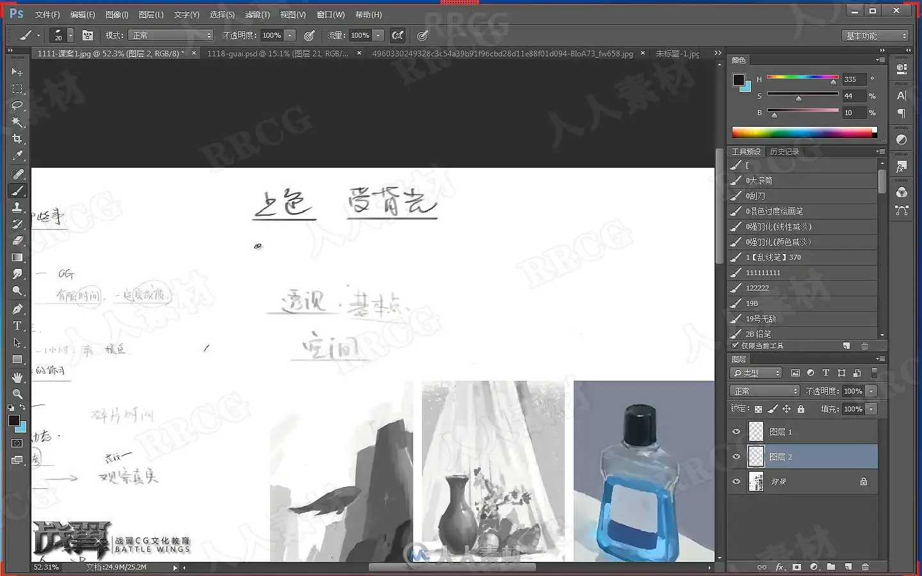
Task: Lock image pixels
Action: pos(773,409)
